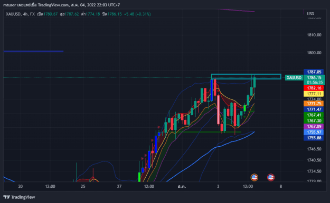Click the 1810.00 price axis label
330x203 pixels.
tap(314, 35)
